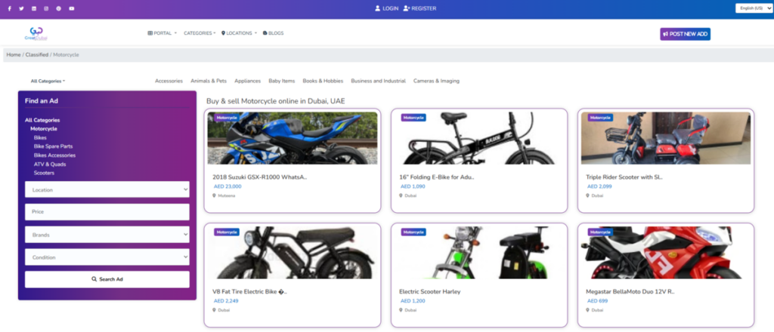Select the Books & Hobbies category
Image resolution: width=774 pixels, height=332 pixels.
coord(323,81)
